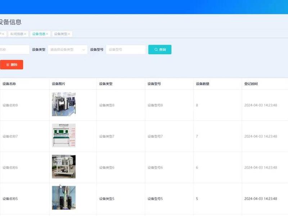Open the 设备名称5 device picture

click(x=64, y=198)
